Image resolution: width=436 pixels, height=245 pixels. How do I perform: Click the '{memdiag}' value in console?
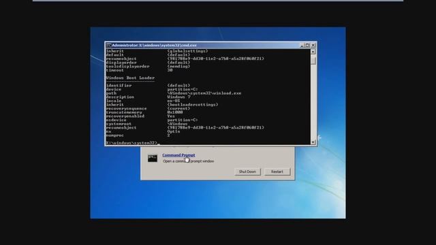(x=178, y=67)
